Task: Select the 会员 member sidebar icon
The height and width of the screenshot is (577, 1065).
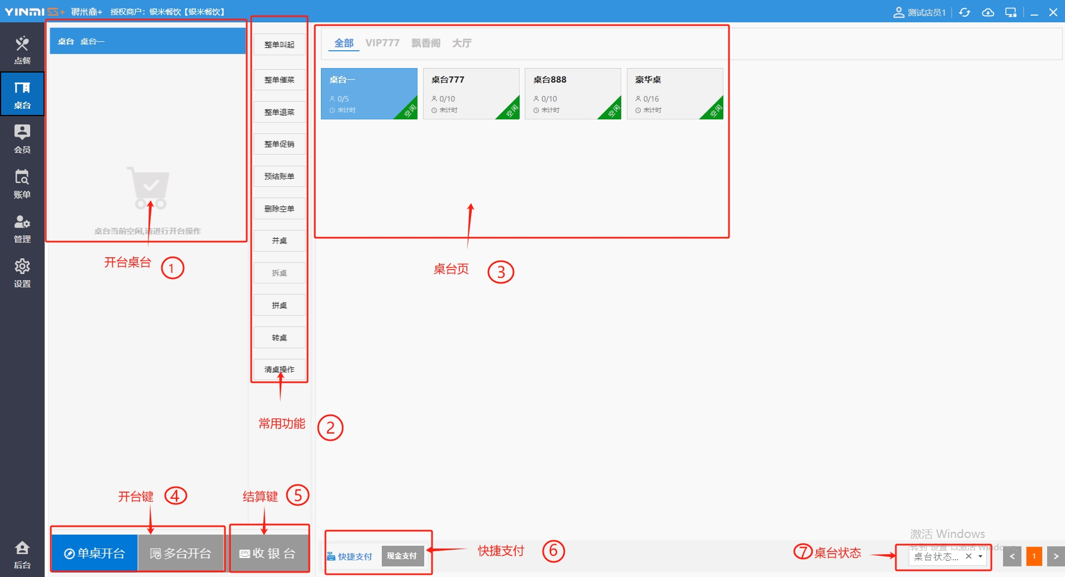Action: [x=22, y=138]
